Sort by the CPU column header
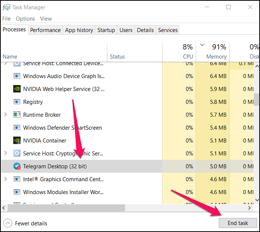 [x=179, y=52]
